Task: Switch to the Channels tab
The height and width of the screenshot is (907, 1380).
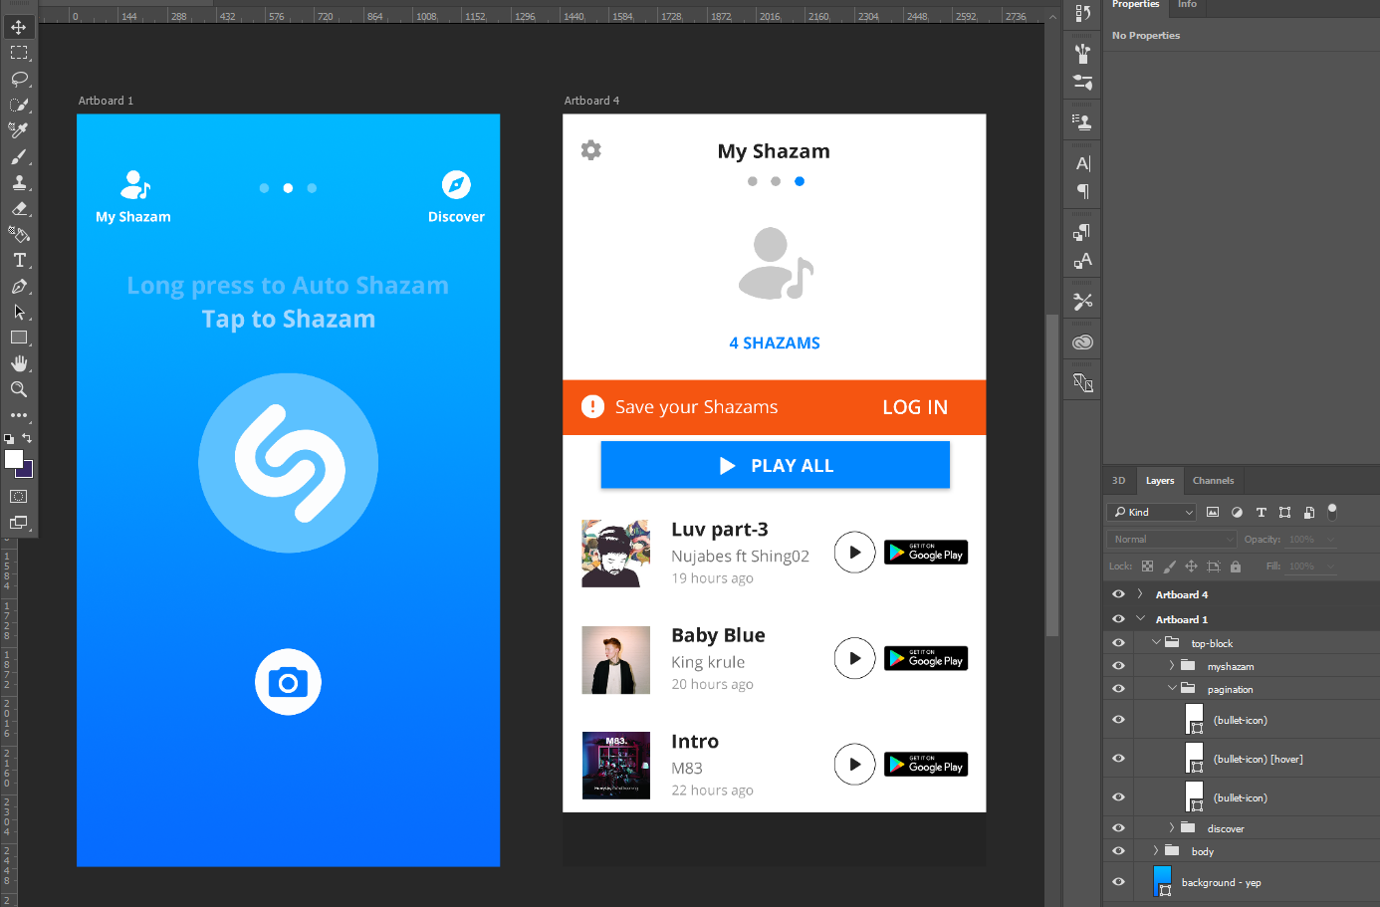Action: (1213, 481)
